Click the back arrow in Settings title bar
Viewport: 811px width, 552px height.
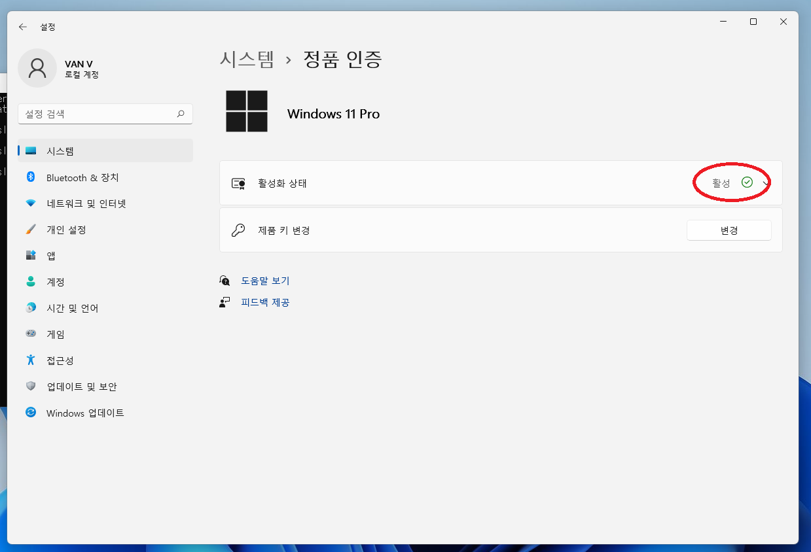23,27
